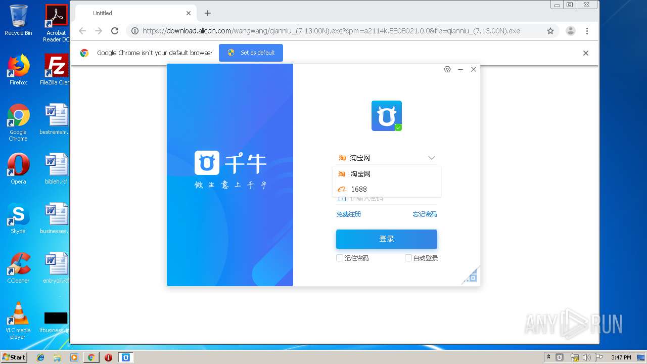Minimize the Chrome window
This screenshot has height=364, width=647.
point(557,5)
